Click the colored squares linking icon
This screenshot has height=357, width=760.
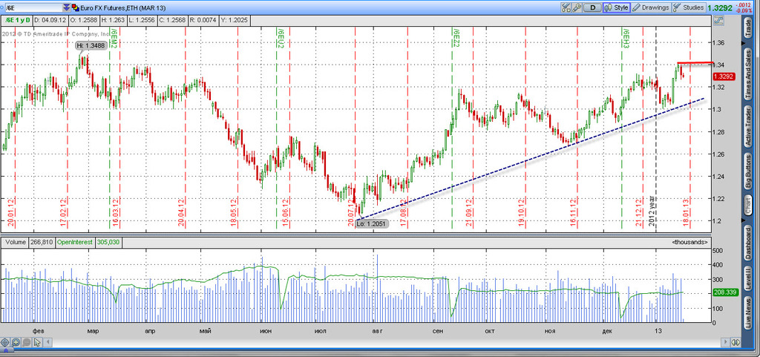coord(75,7)
